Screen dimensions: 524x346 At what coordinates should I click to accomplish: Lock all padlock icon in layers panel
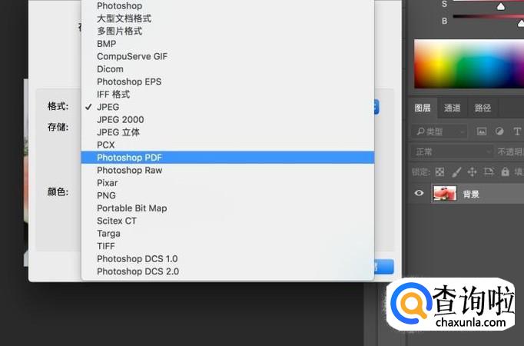click(x=506, y=171)
